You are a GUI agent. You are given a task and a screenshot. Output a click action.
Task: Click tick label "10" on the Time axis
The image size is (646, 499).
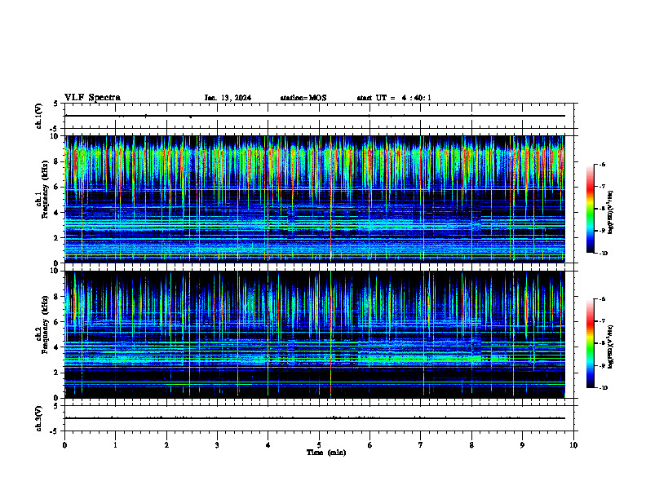pyautogui.click(x=573, y=445)
